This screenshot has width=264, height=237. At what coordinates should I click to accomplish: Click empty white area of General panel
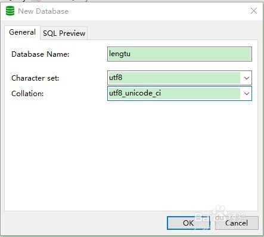(x=131, y=155)
